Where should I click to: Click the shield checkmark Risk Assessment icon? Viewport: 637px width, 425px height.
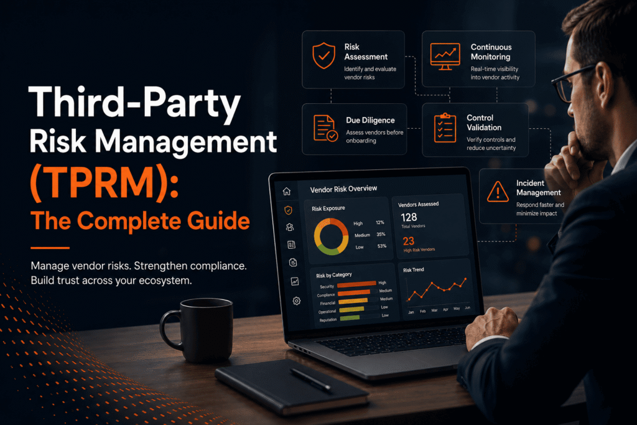point(323,55)
